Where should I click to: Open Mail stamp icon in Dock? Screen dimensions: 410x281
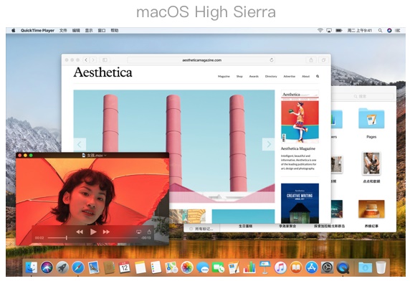tap(93, 267)
